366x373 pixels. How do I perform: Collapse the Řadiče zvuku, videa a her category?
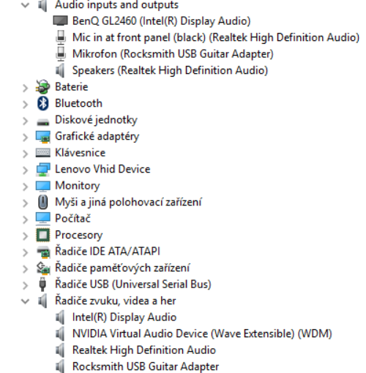[25, 301]
